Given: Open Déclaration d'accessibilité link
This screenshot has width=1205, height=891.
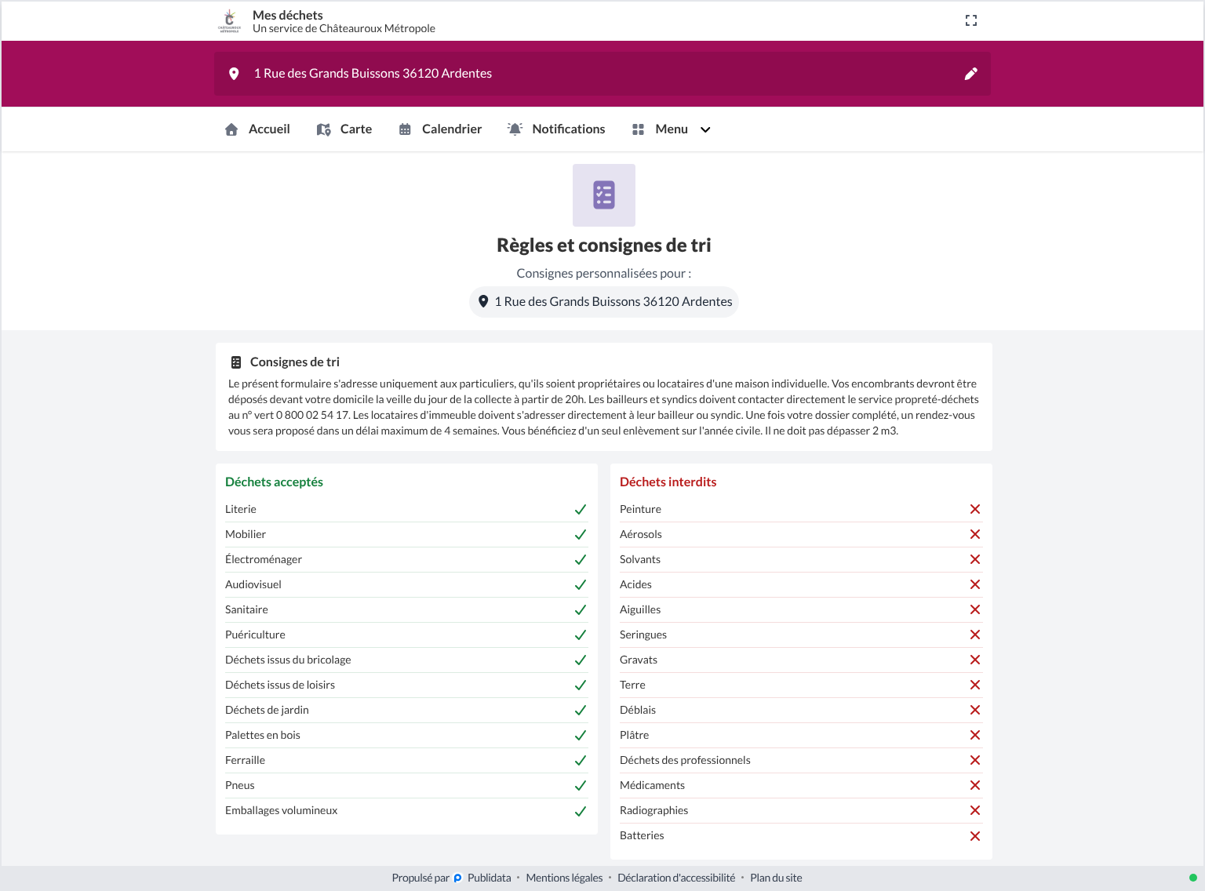Looking at the screenshot, I should 676,878.
